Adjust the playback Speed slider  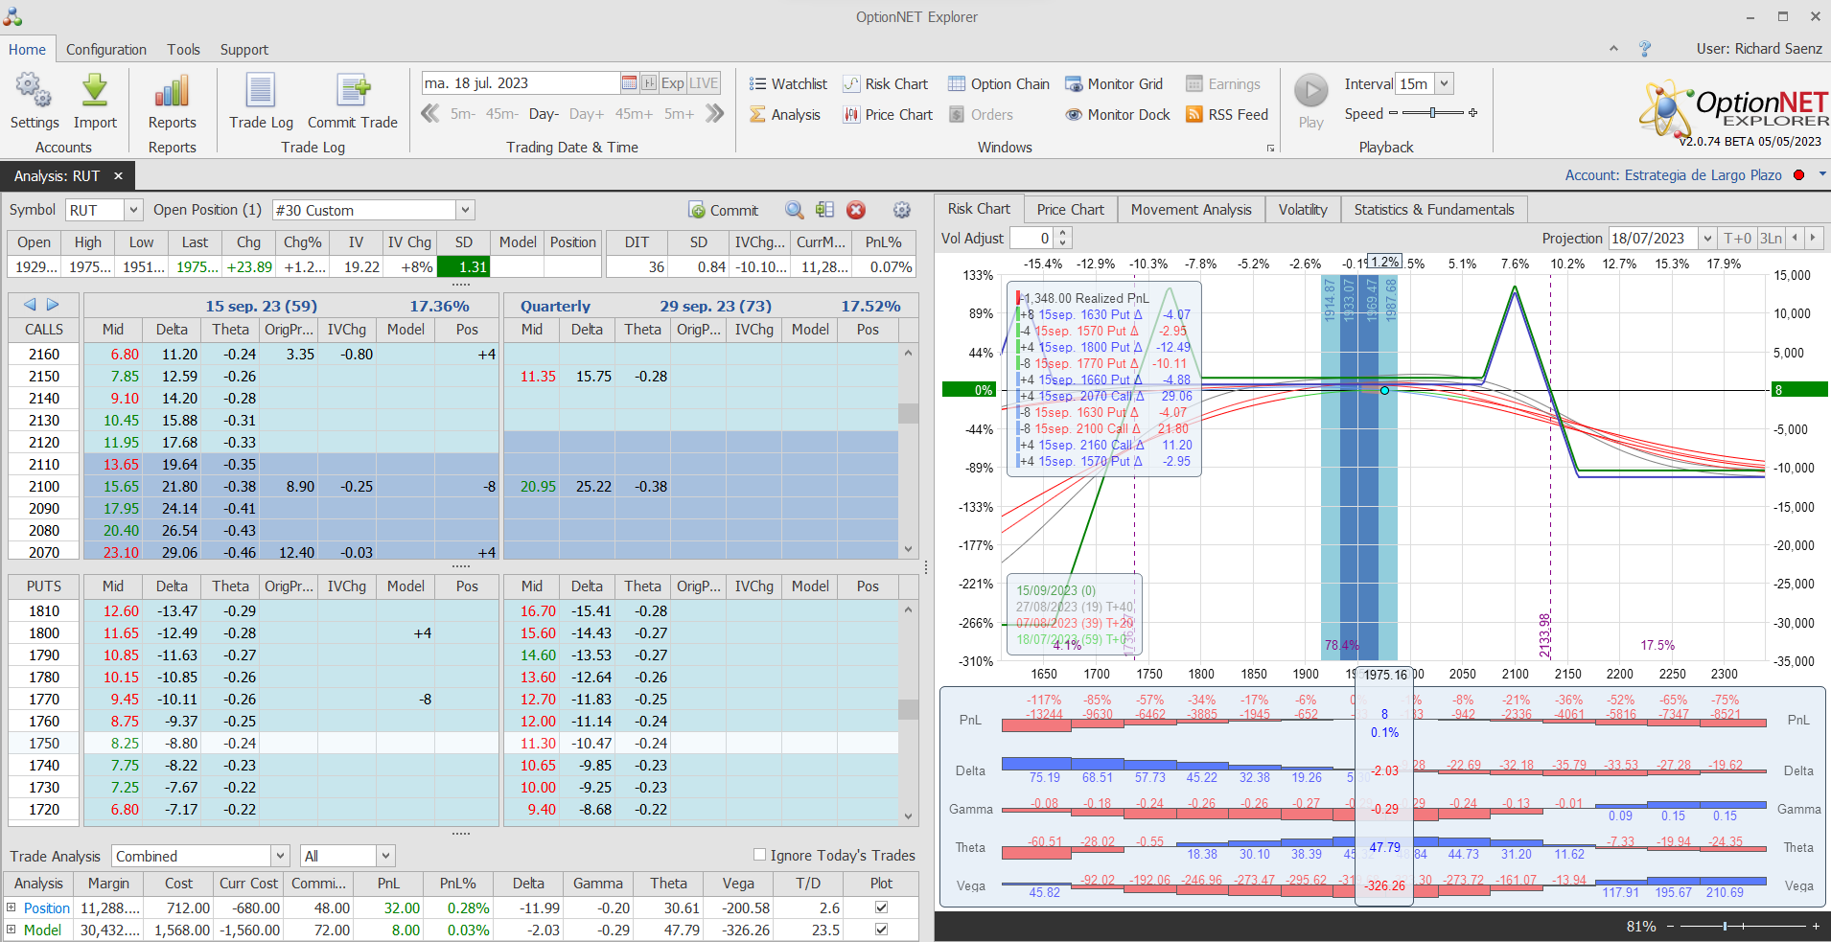pyautogui.click(x=1432, y=113)
